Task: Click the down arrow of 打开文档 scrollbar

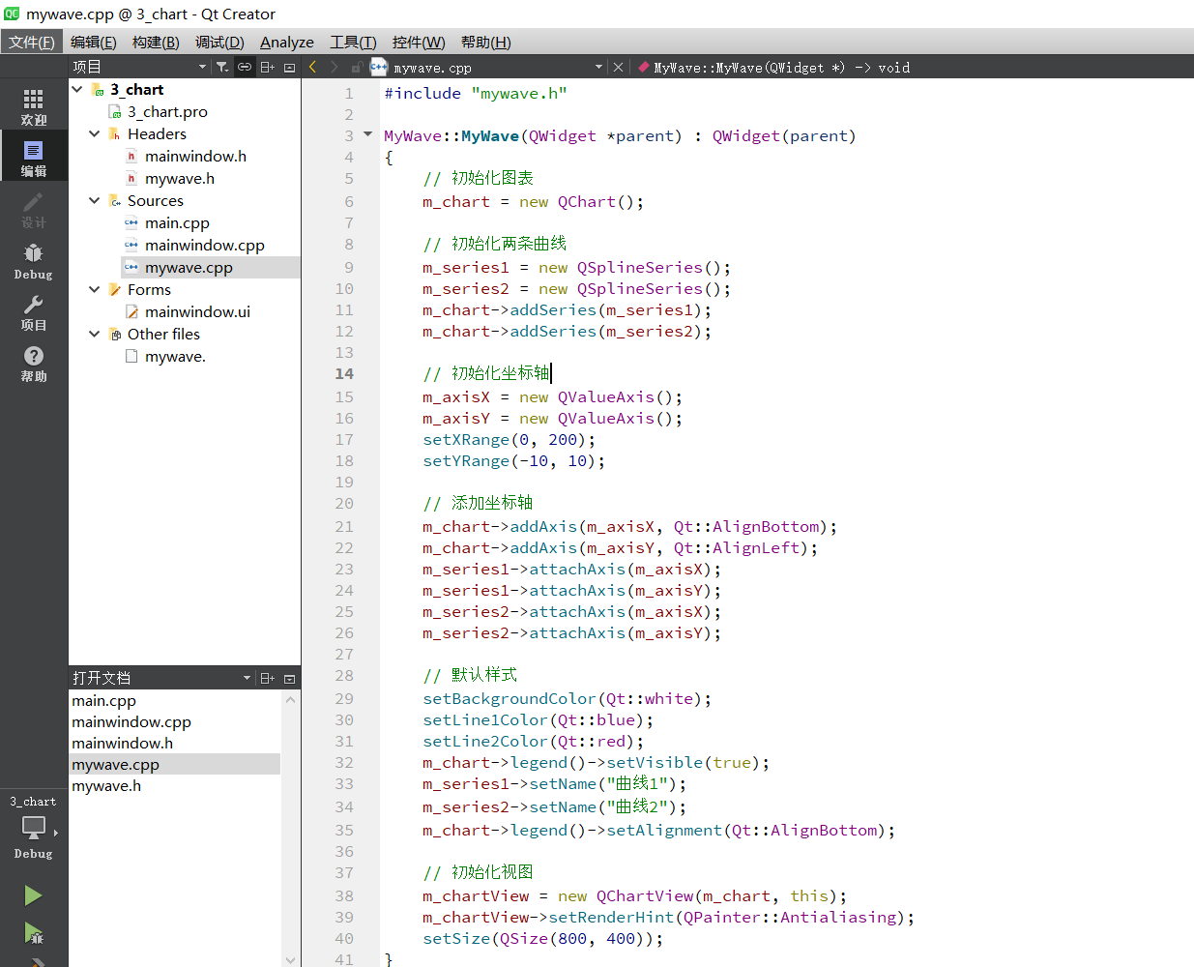Action: pos(291,959)
